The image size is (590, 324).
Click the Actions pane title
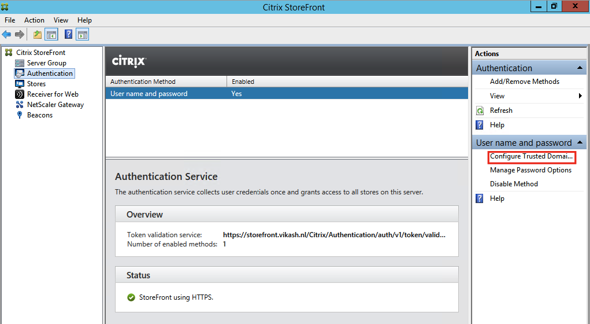[x=487, y=53]
